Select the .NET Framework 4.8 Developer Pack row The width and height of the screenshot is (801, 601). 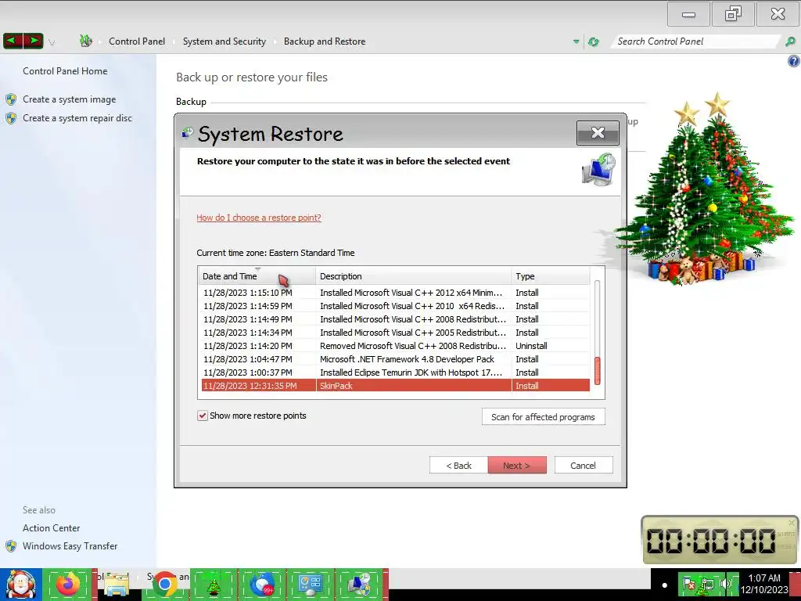pyautogui.click(x=394, y=359)
